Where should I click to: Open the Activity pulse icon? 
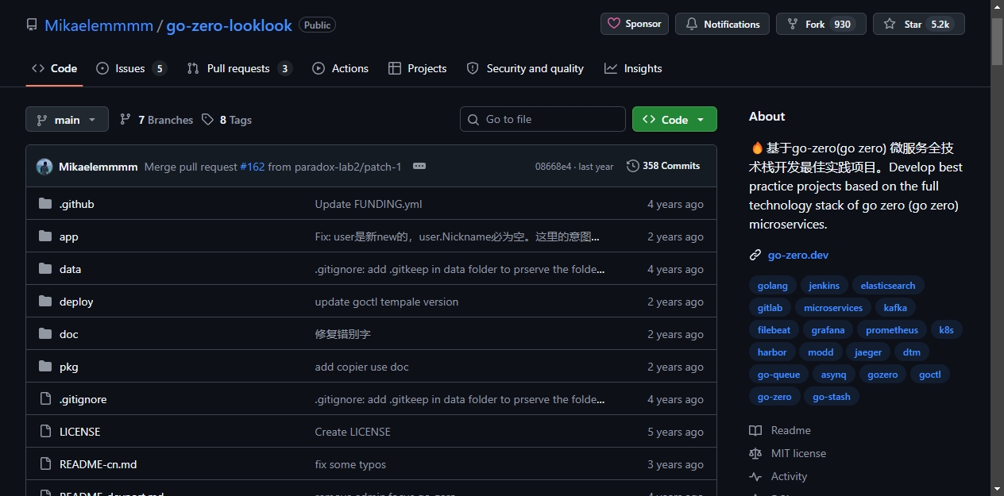click(755, 476)
